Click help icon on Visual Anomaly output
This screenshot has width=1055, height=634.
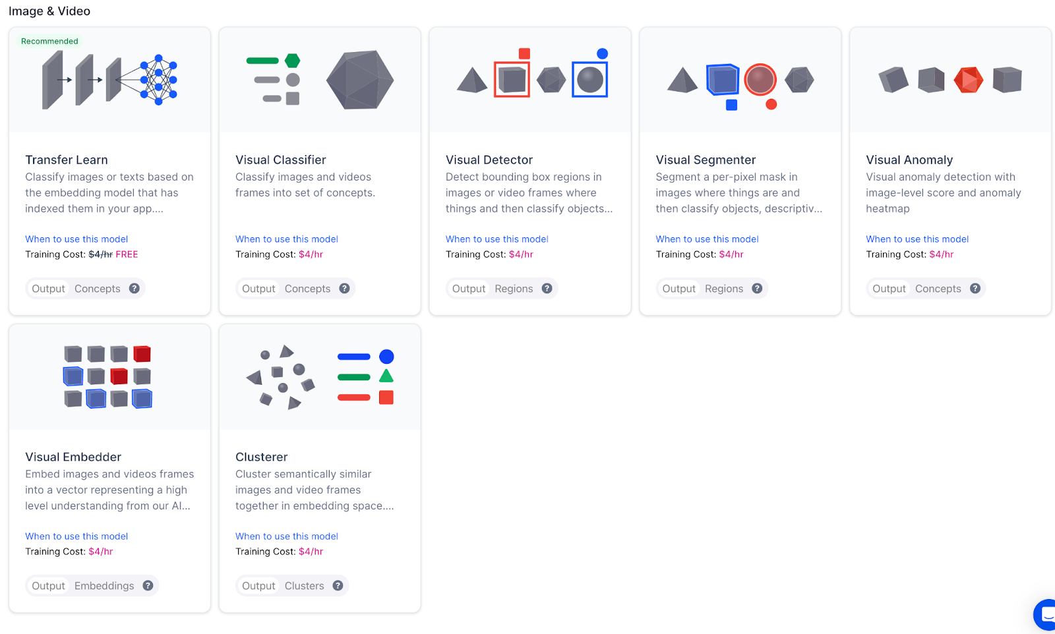pos(975,289)
